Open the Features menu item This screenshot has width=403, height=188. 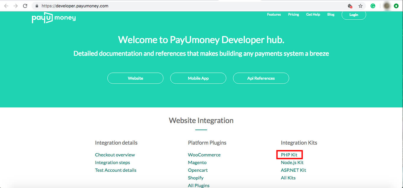274,14
